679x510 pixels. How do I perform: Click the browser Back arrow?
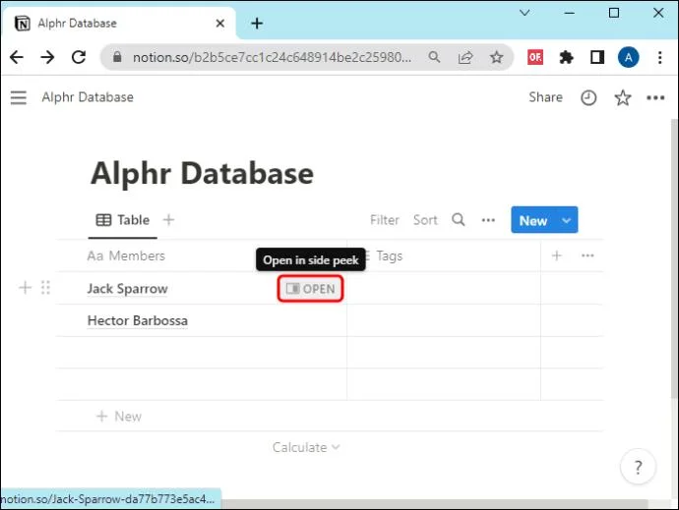coord(17,57)
